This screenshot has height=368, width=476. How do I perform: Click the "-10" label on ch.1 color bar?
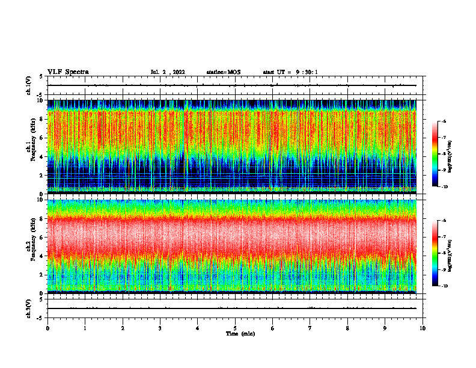[x=445, y=187]
